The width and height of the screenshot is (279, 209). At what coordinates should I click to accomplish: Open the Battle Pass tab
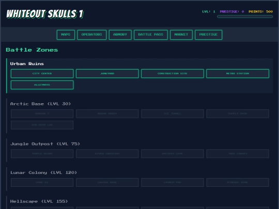pos(151,35)
